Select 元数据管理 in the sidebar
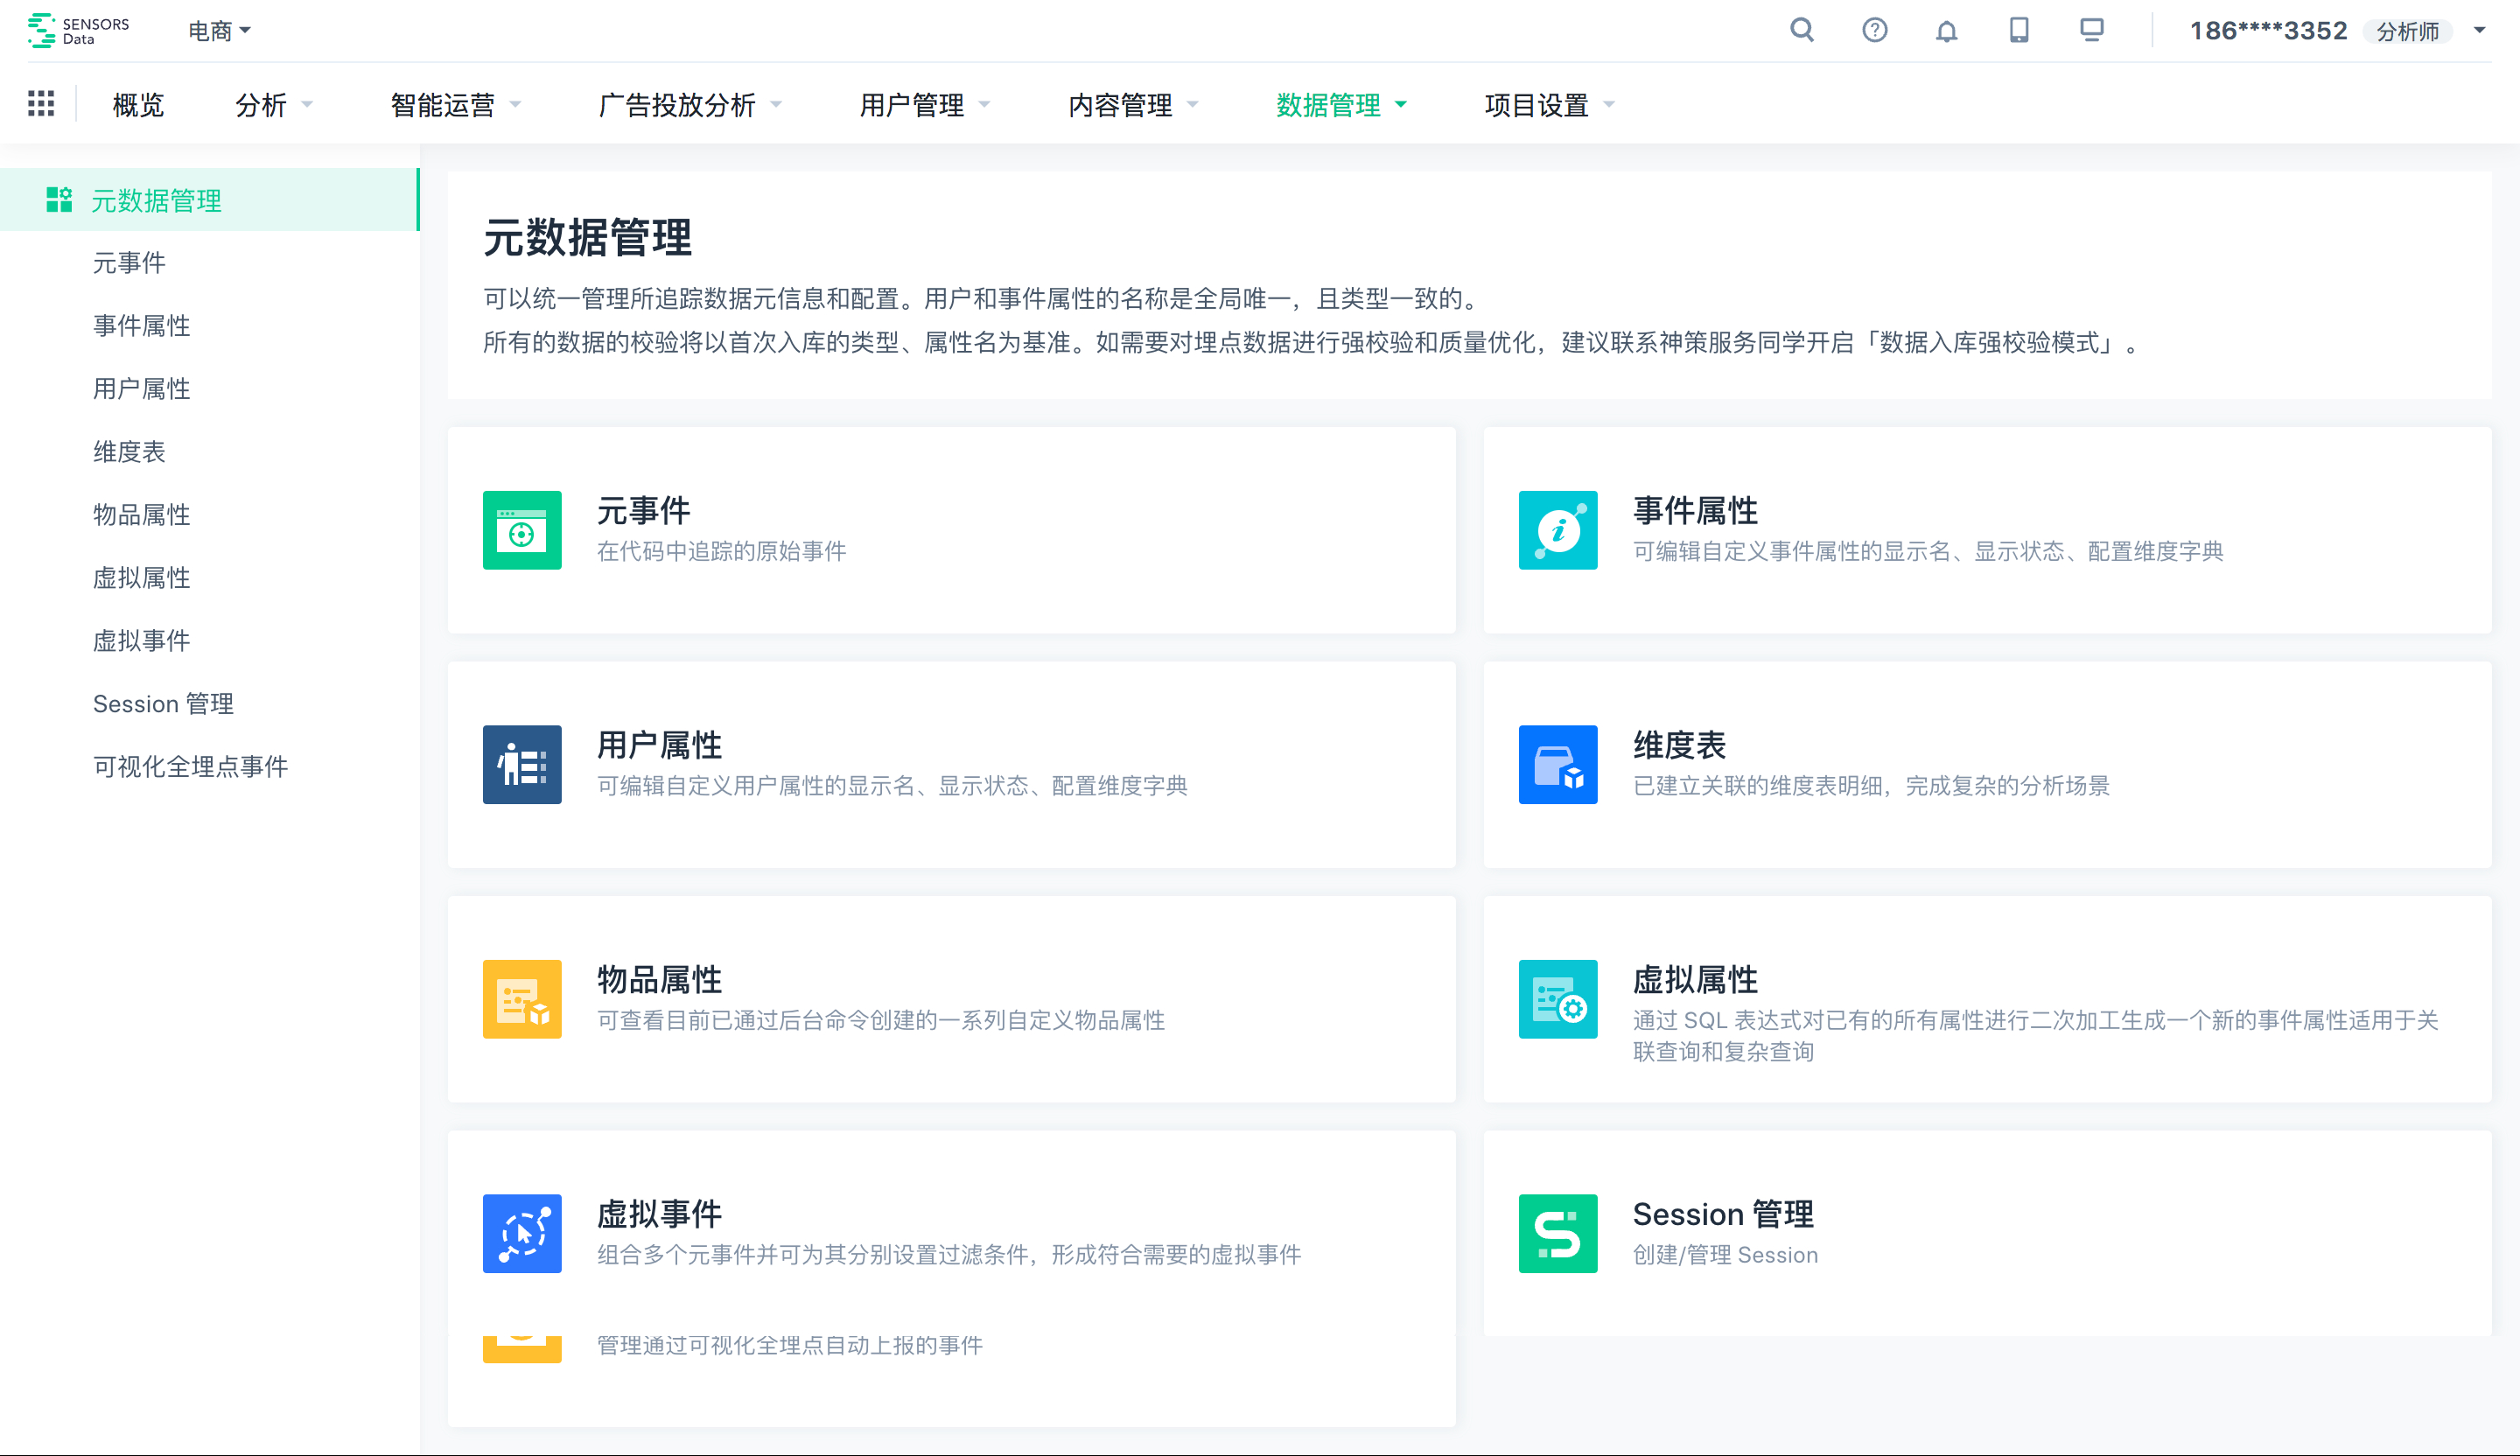 (209, 200)
